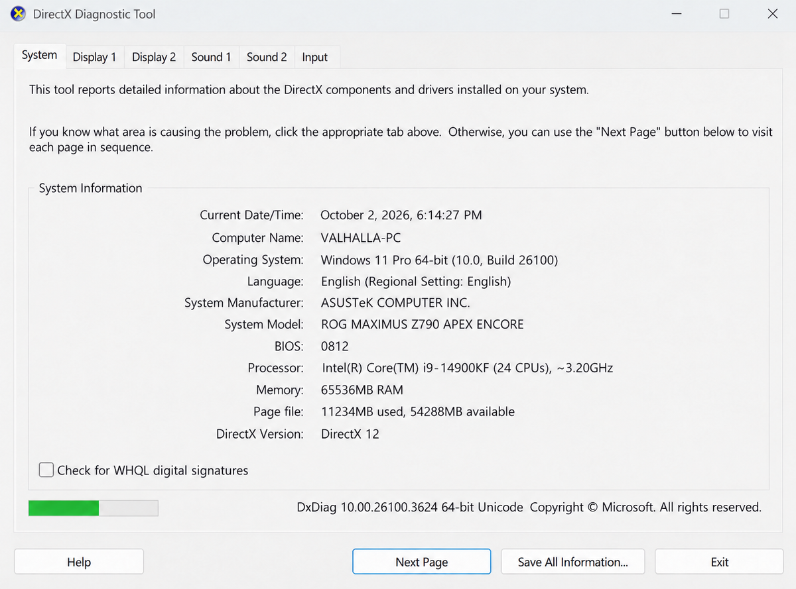This screenshot has height=589, width=796.
Task: Click the Page file label
Action: pyautogui.click(x=279, y=411)
